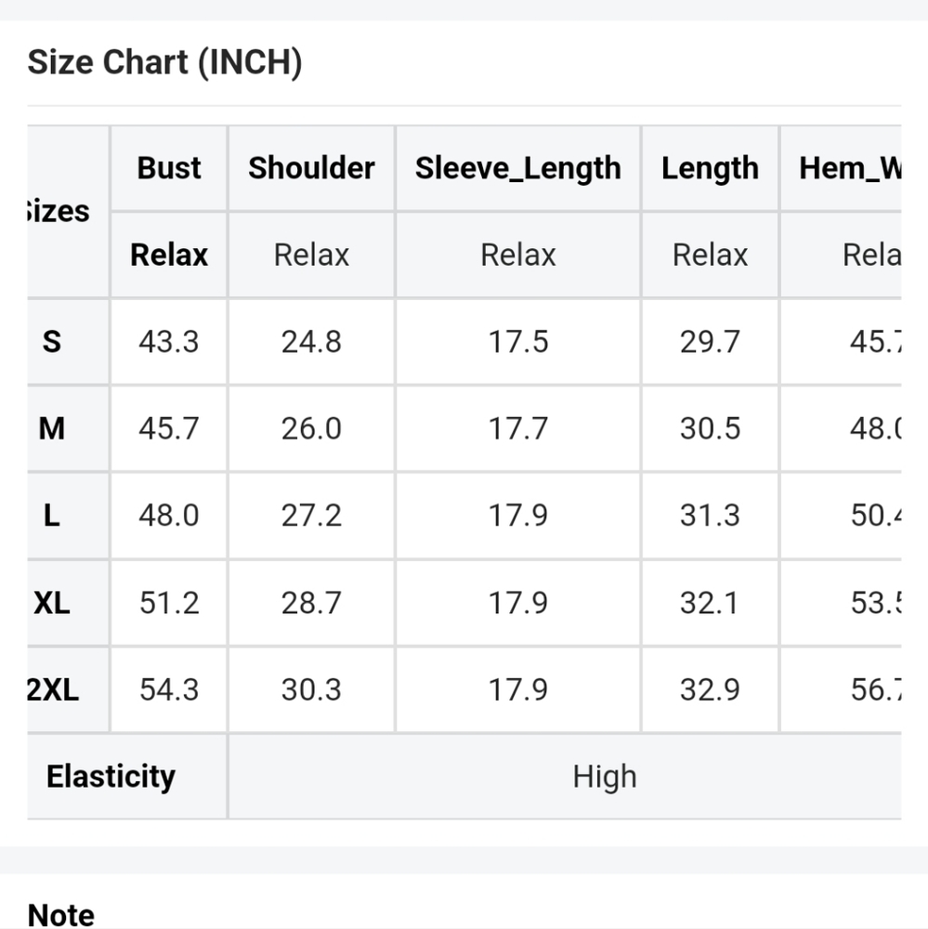Select the Shoulder column header
The width and height of the screenshot is (928, 929).
312,167
